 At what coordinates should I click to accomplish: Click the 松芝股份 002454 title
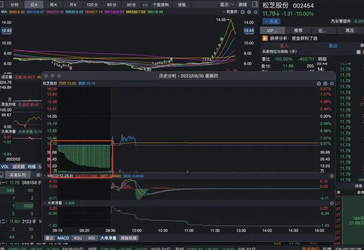288,6
